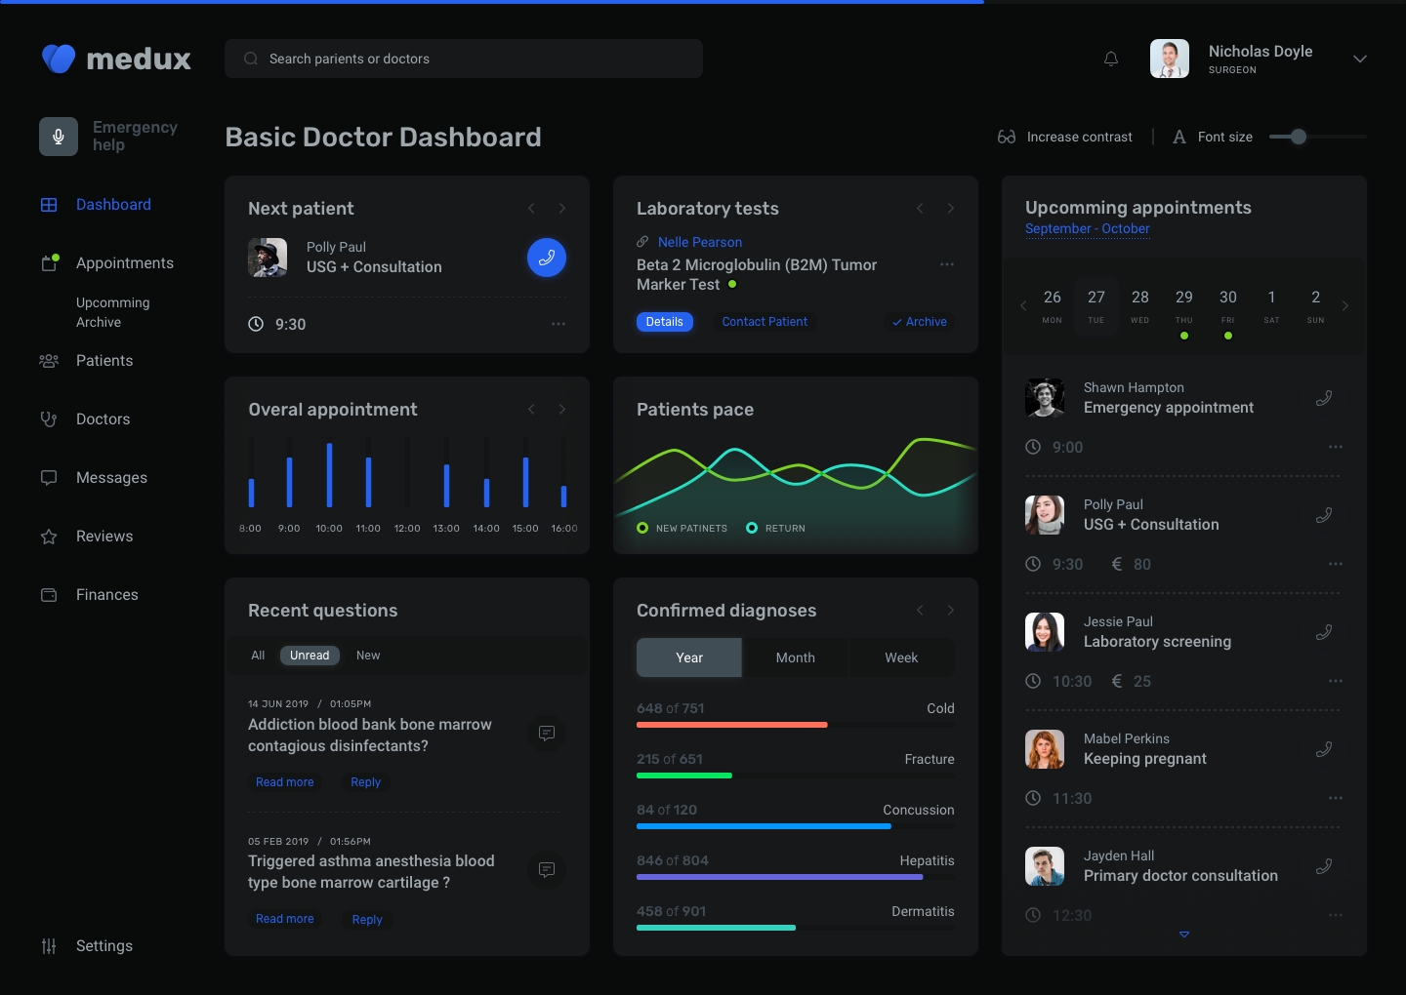Adjust the Font size slider handle
The width and height of the screenshot is (1406, 995).
[x=1299, y=137]
